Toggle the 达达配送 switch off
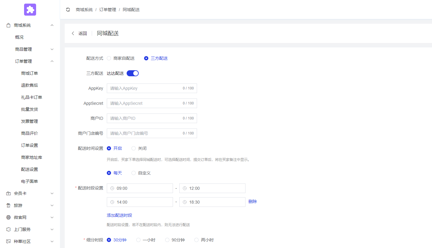This screenshot has width=432, height=248. point(132,73)
